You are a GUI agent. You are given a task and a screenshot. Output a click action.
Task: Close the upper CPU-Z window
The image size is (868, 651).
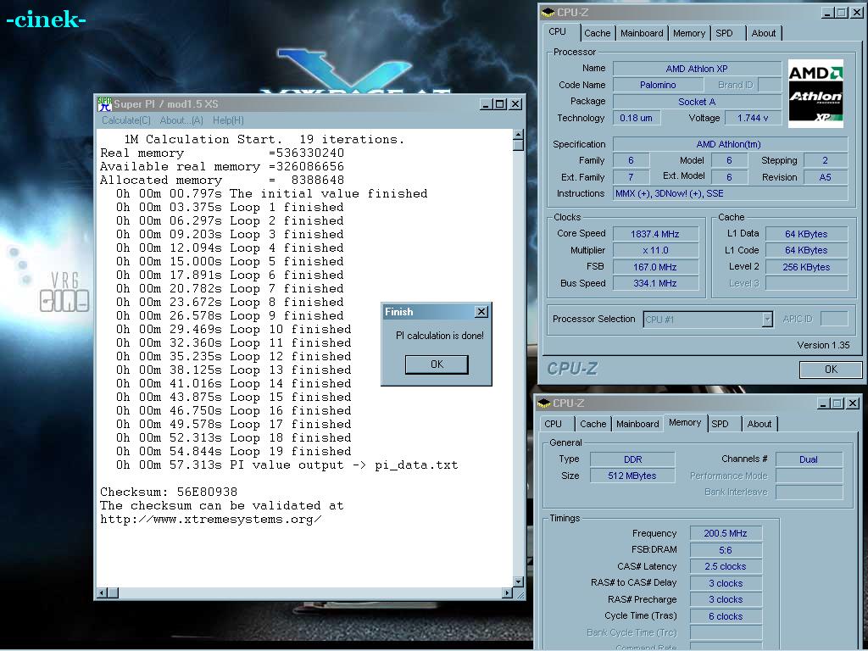pyautogui.click(x=857, y=13)
